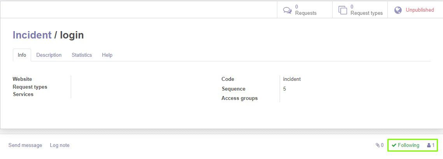Viewport: 443px width, 159px height.
Task: Switch to the Description tab
Action: (49, 55)
